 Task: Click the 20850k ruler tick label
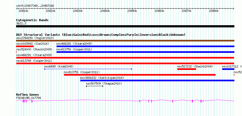click(x=132, y=11)
